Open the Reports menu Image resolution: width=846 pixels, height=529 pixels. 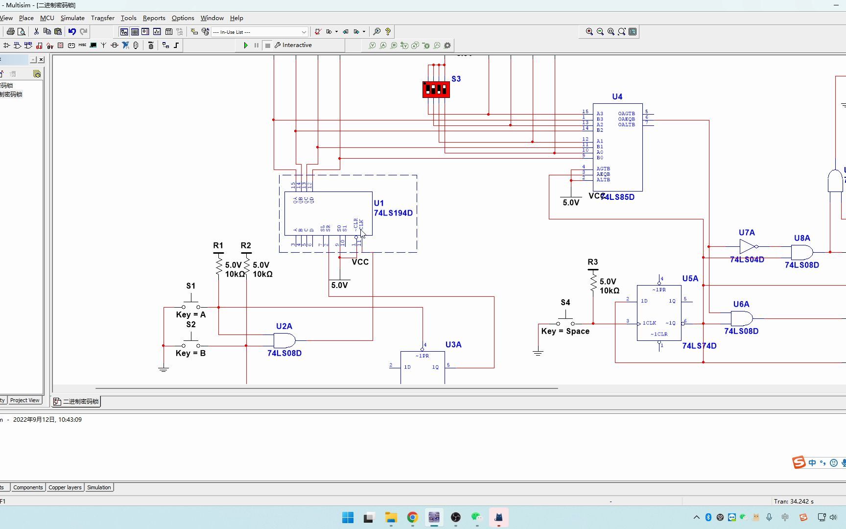click(x=154, y=18)
